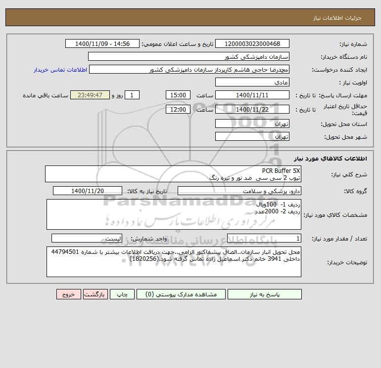Screen dimensions: 381x368
Task: Click the unit field showing لیست
Action: [87, 239]
